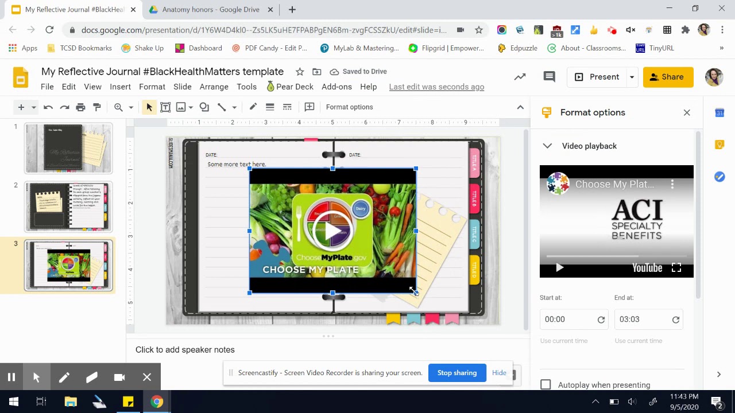Viewport: 735px width, 413px height.
Task: Click the Present button
Action: click(597, 77)
